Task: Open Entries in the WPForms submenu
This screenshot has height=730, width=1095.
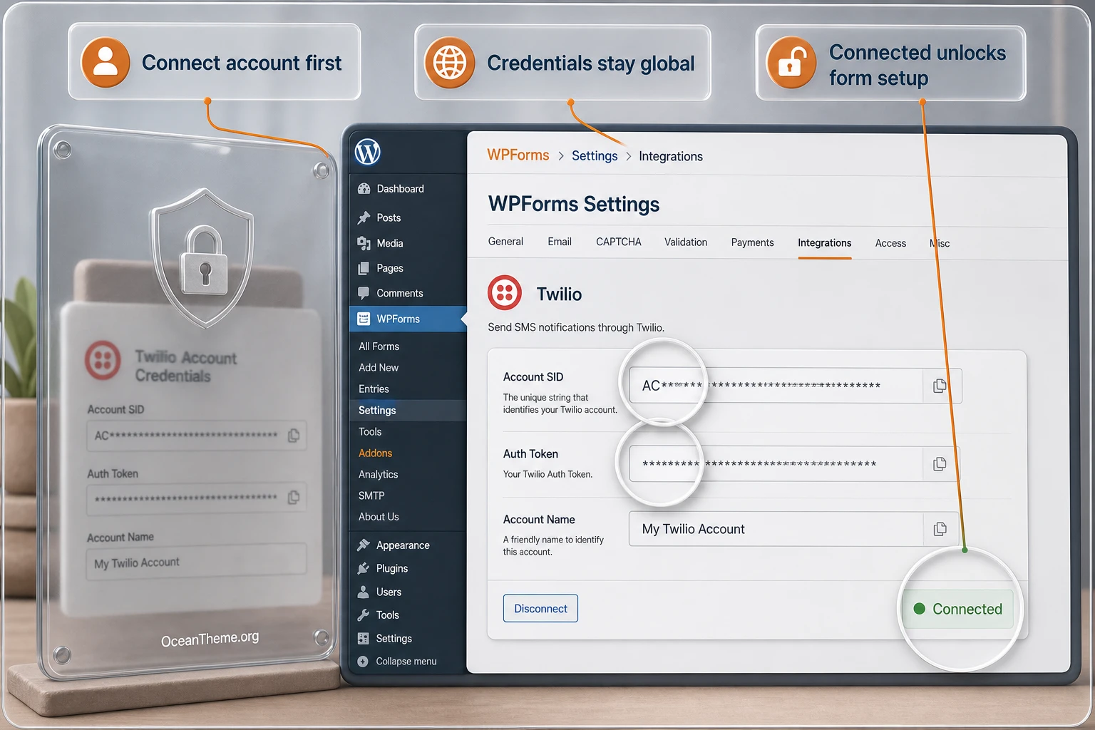Action: pos(374,389)
